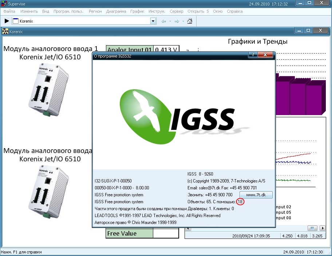The width and height of the screenshot is (332, 256).
Task: Click the empty Free Value field
Action: pyautogui.click(x=166, y=233)
